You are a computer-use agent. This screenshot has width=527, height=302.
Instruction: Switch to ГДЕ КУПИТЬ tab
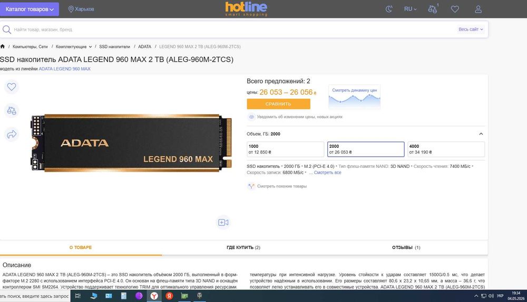pos(243,248)
